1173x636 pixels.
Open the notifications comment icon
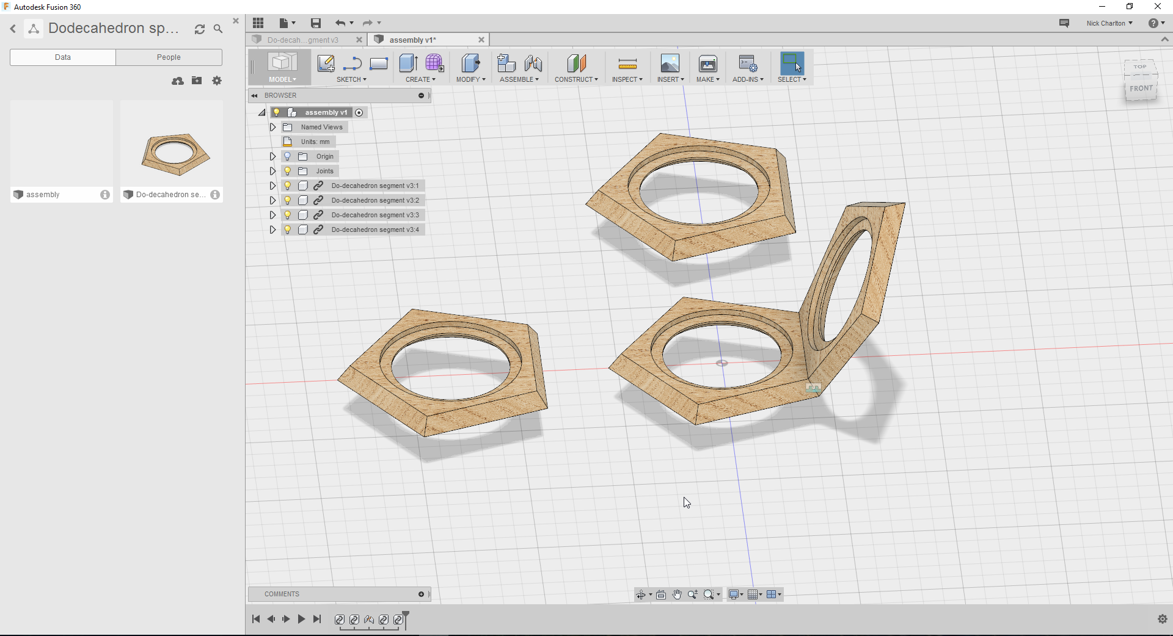pyautogui.click(x=1064, y=23)
